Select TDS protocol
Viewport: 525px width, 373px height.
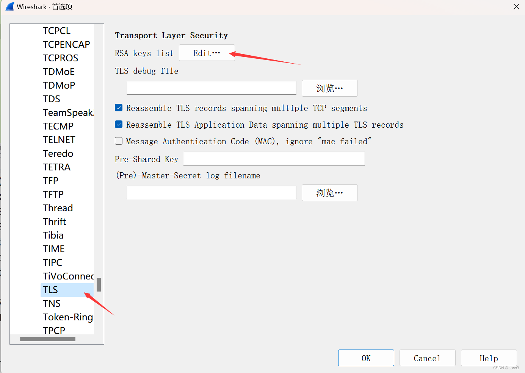point(52,99)
